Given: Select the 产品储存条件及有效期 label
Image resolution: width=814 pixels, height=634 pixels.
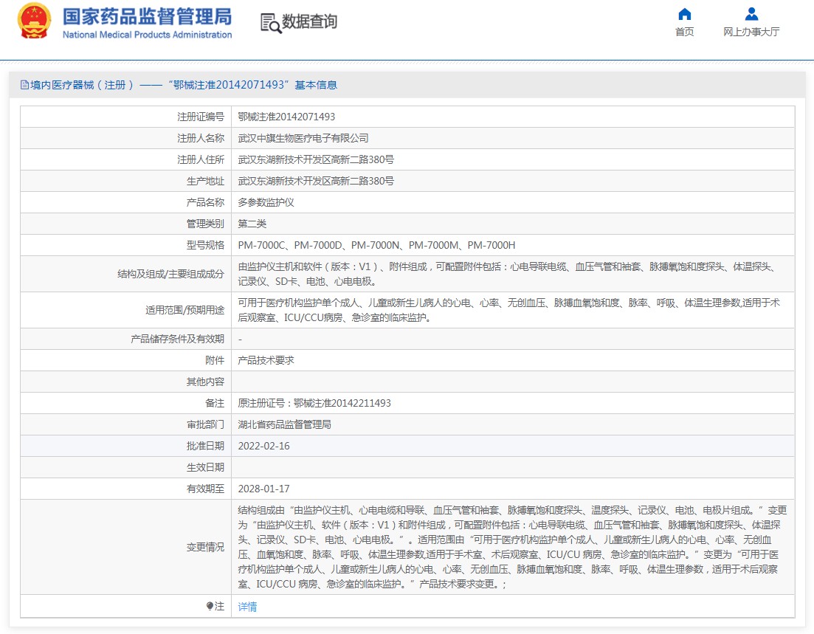Looking at the screenshot, I should pos(177,339).
